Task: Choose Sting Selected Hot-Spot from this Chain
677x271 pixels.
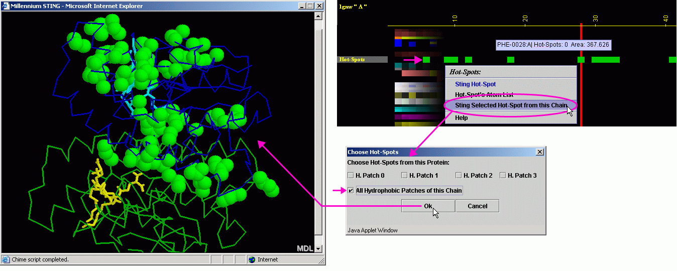Action: (511, 105)
